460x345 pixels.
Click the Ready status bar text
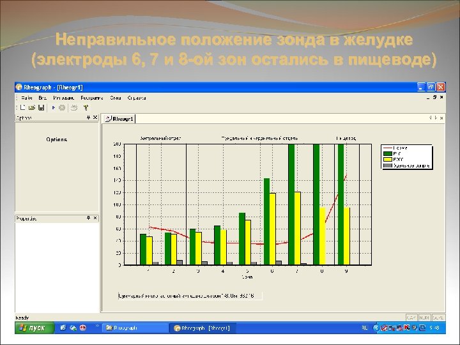click(x=22, y=318)
